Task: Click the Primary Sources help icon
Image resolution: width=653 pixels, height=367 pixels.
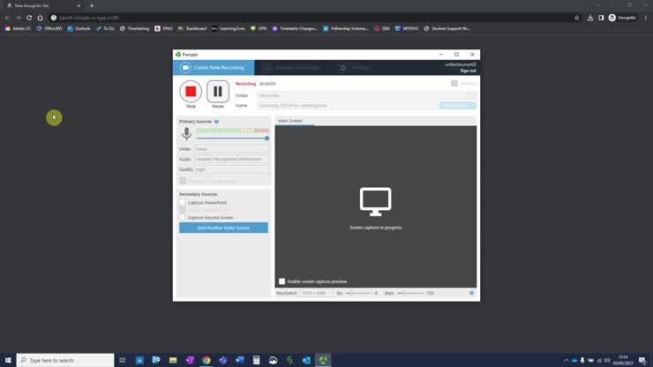Action: 216,122
